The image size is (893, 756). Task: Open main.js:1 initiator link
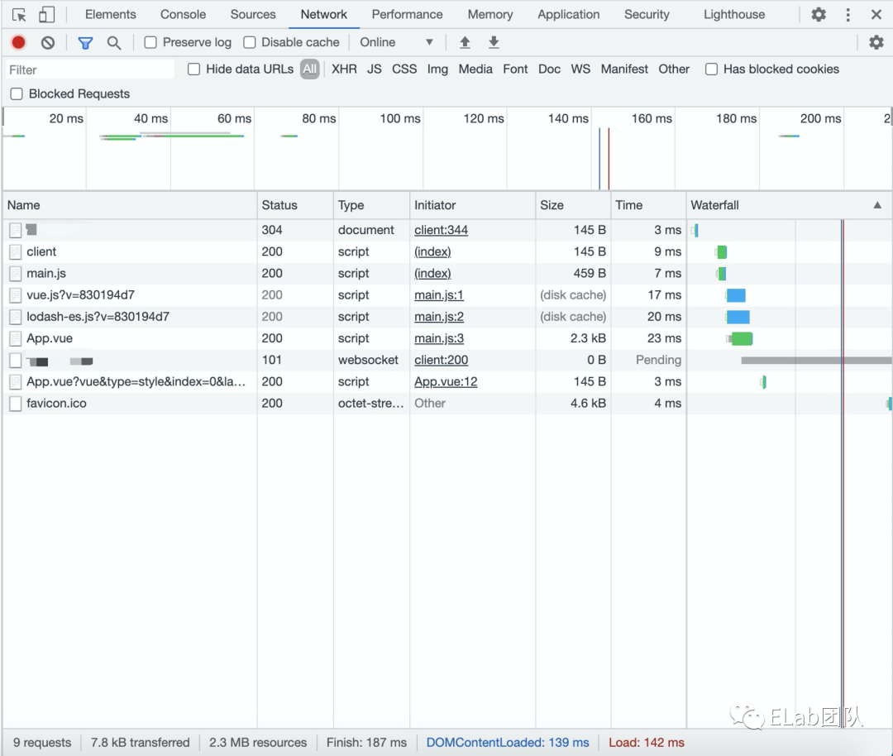coord(438,295)
